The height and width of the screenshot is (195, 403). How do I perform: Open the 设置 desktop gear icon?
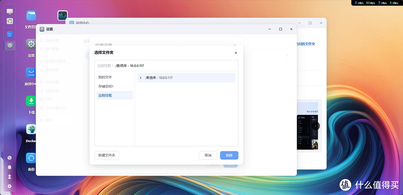[31, 44]
